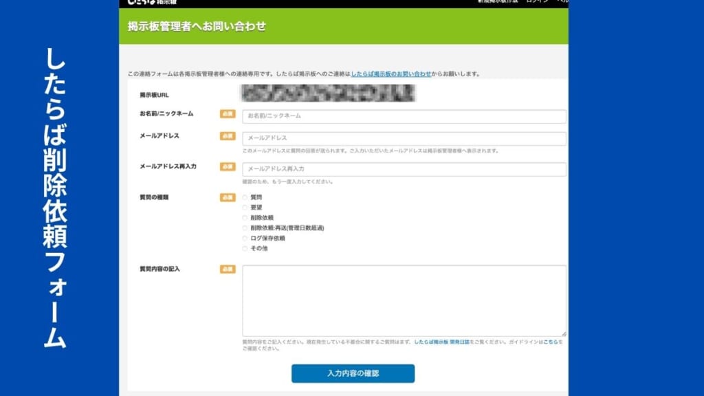
Task: Open the 新規掲示板作成 header link
Action: pyautogui.click(x=498, y=2)
